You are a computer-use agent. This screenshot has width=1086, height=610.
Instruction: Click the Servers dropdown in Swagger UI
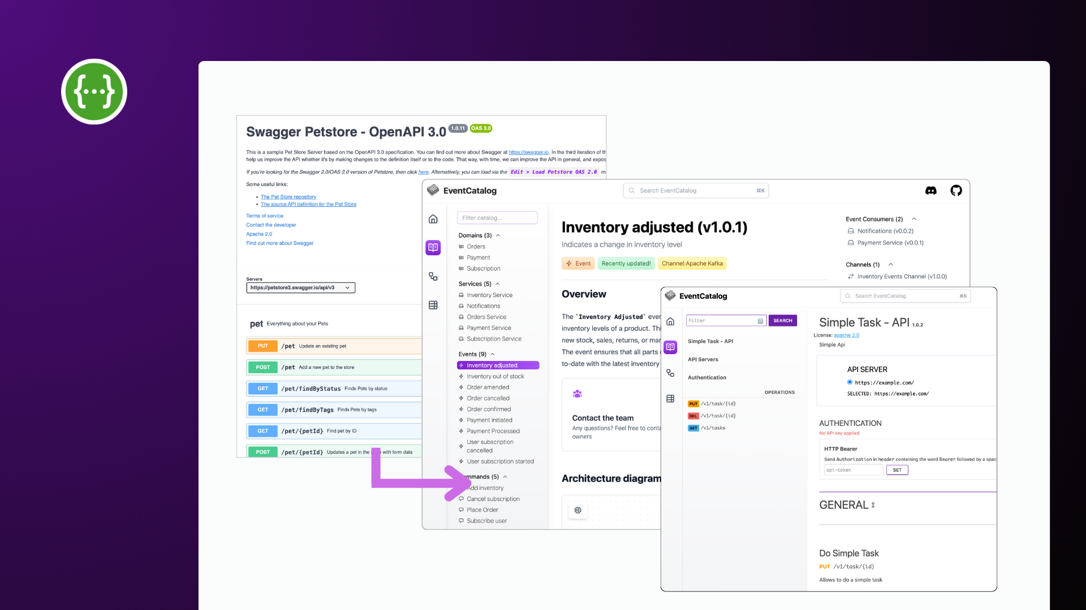pyautogui.click(x=300, y=287)
